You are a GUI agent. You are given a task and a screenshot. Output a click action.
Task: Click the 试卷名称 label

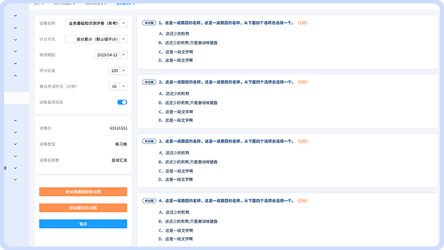pyautogui.click(x=47, y=23)
